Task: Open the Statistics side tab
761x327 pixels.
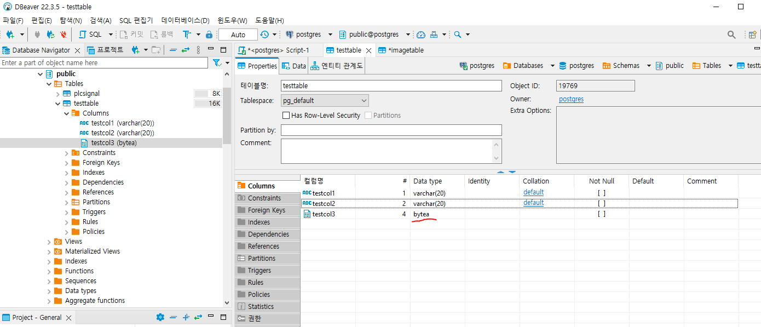Action: (268, 307)
